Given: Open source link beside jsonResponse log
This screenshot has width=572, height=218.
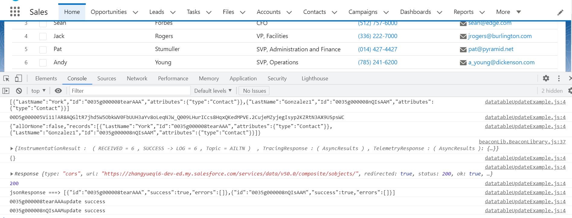Looking at the screenshot, I should (525, 192).
